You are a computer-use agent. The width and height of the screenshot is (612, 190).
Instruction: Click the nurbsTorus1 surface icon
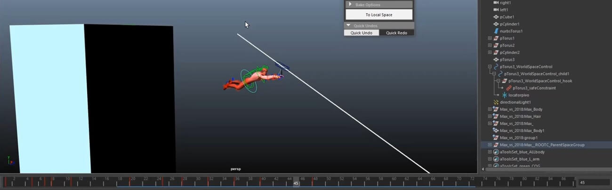click(496, 31)
